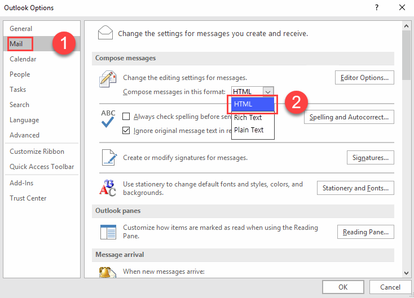
Task: Open the Search options category
Action: 42,105
